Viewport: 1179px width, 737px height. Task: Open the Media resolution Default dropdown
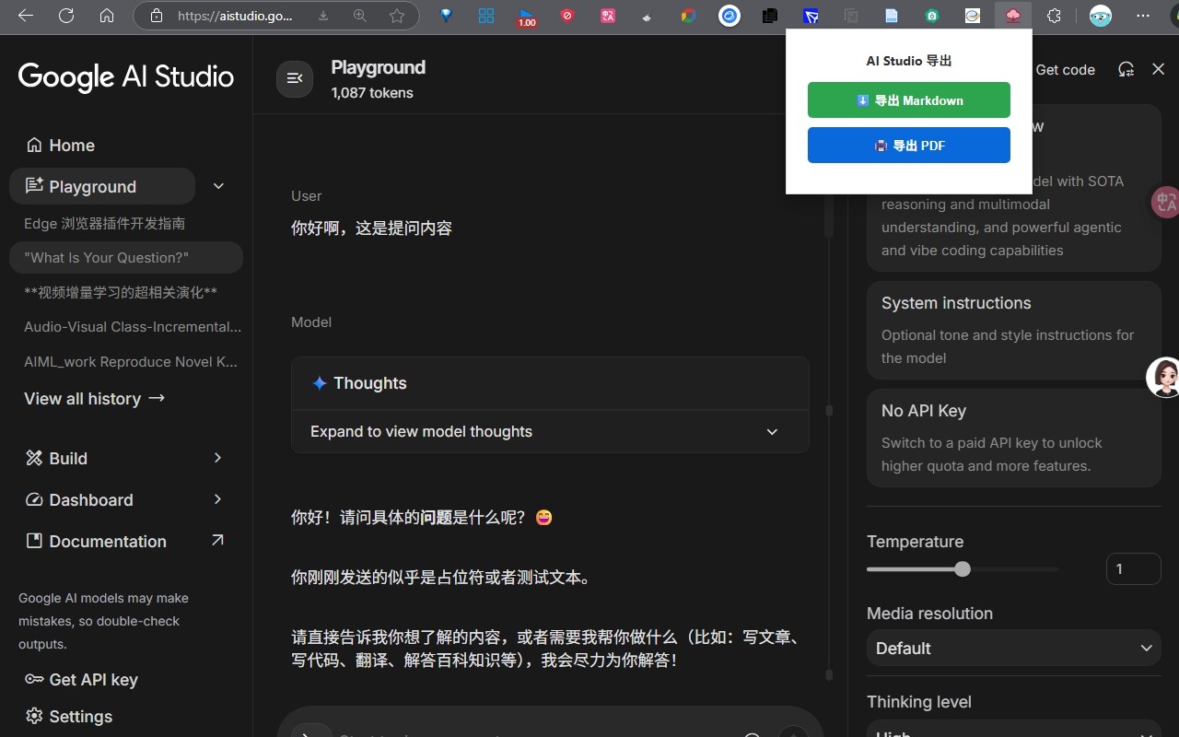[1013, 648]
